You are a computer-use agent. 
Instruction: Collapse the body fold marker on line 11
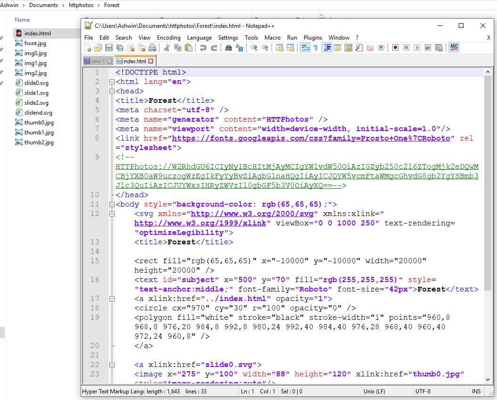112,204
